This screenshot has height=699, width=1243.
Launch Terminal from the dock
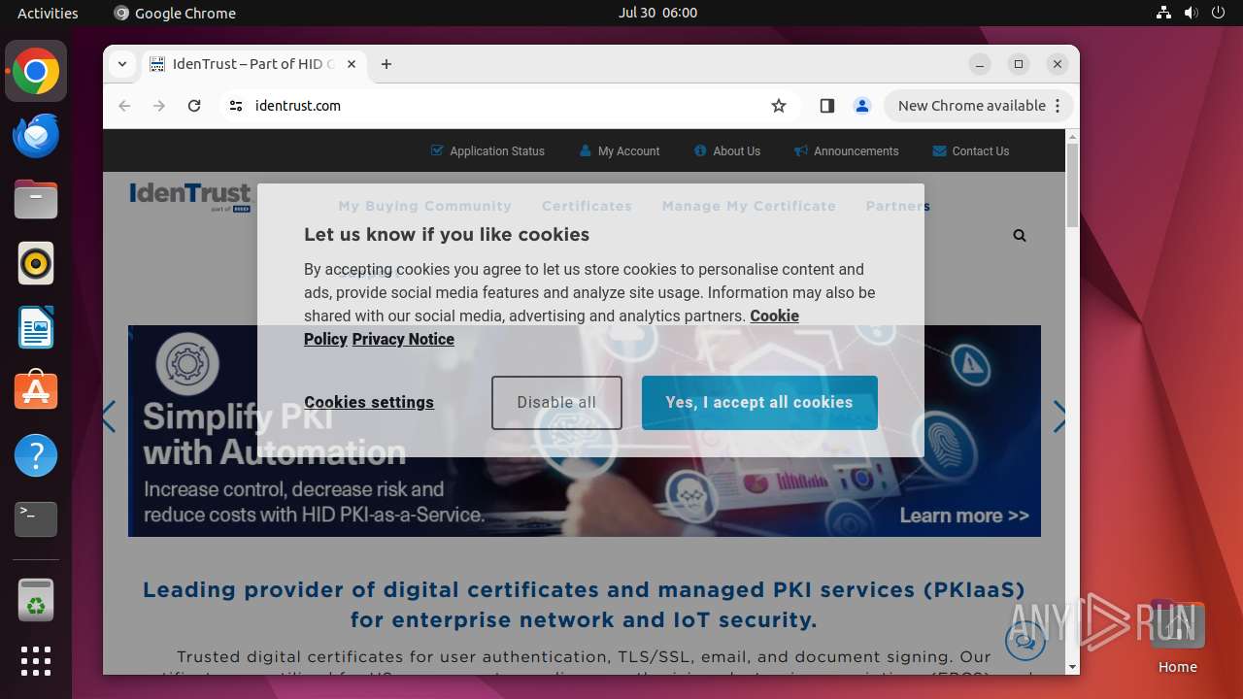coord(36,519)
